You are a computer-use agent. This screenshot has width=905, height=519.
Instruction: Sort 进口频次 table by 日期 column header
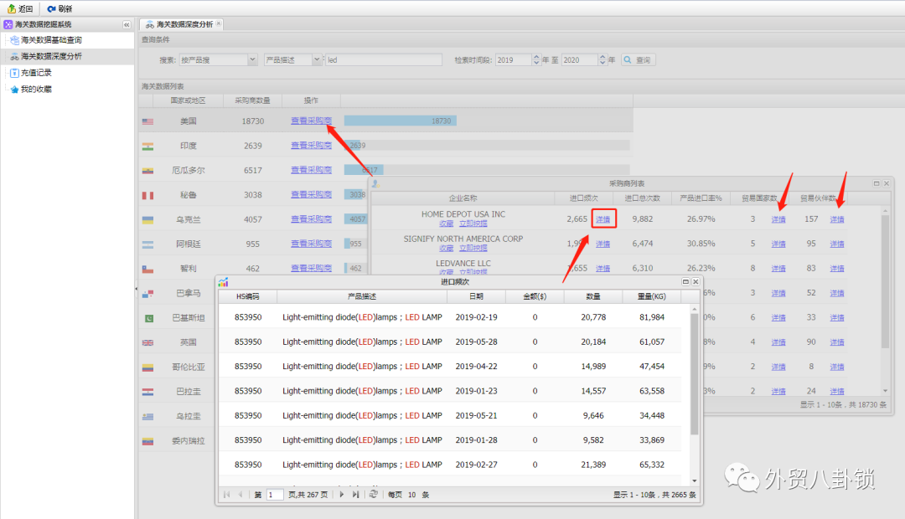tap(476, 296)
